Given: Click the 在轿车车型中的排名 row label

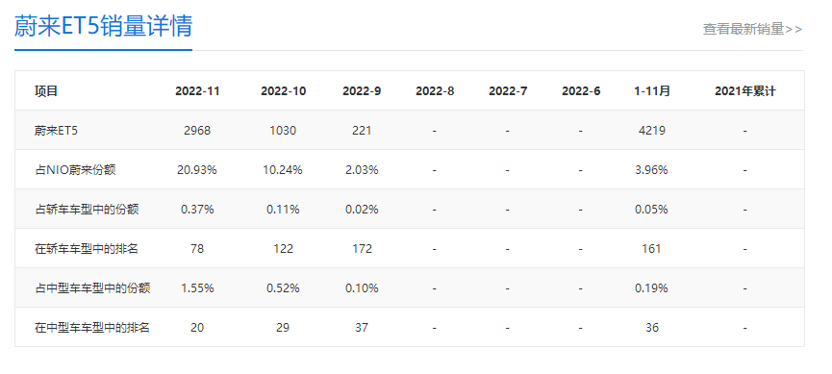Looking at the screenshot, I should (87, 249).
